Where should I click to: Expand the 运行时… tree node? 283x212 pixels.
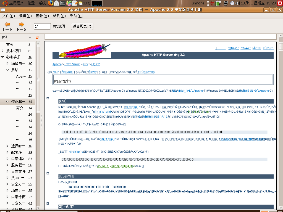[7, 146]
